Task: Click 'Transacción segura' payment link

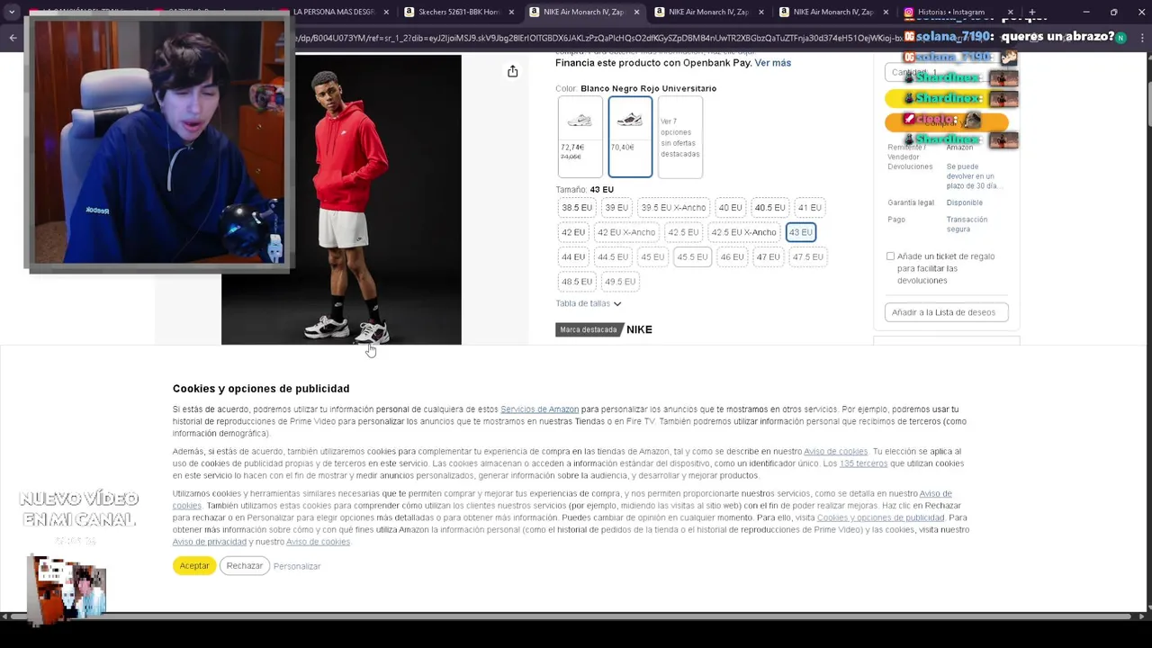Action: [x=967, y=224]
